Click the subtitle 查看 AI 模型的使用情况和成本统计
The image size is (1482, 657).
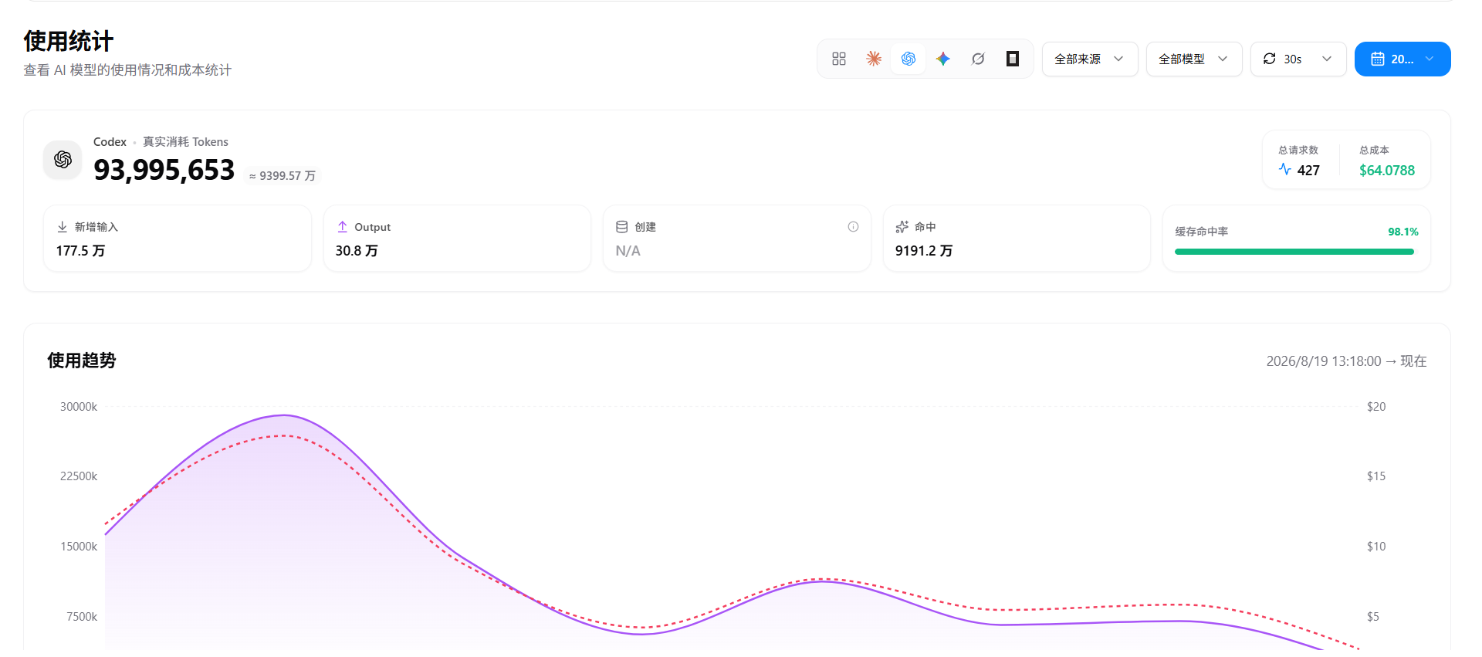[127, 70]
